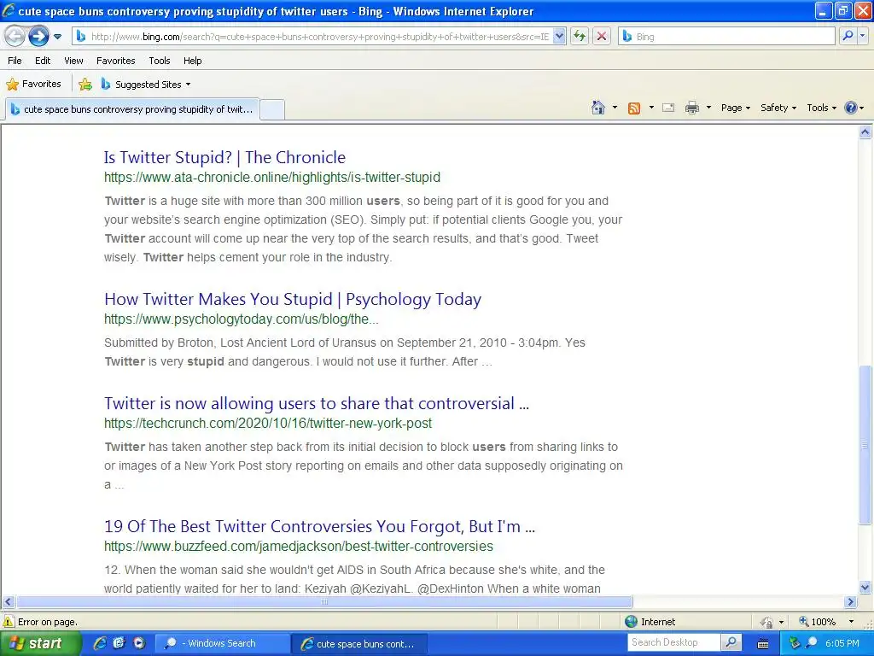Viewport: 874px width, 656px height.
Task: Click the Refresh page button
Action: coord(580,37)
